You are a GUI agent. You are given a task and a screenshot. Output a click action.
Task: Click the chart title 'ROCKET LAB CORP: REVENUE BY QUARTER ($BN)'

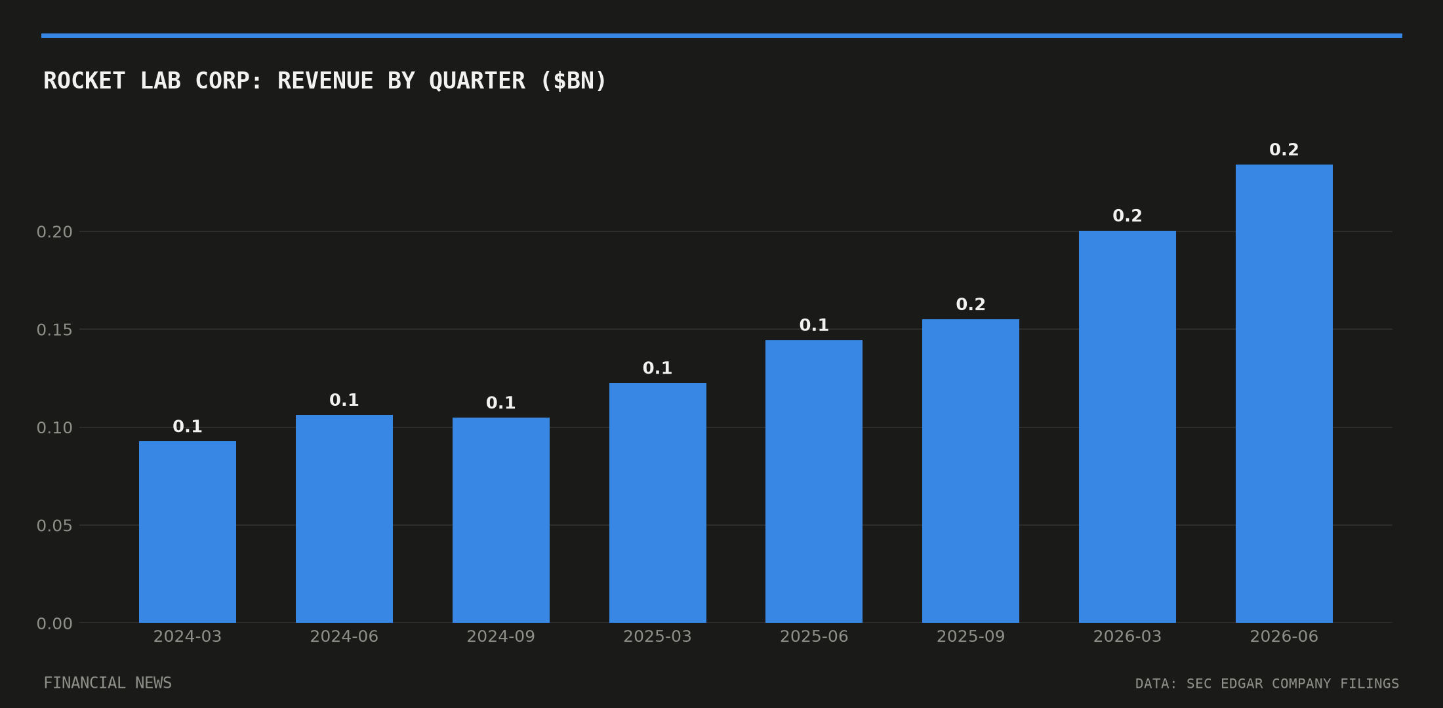tap(325, 81)
